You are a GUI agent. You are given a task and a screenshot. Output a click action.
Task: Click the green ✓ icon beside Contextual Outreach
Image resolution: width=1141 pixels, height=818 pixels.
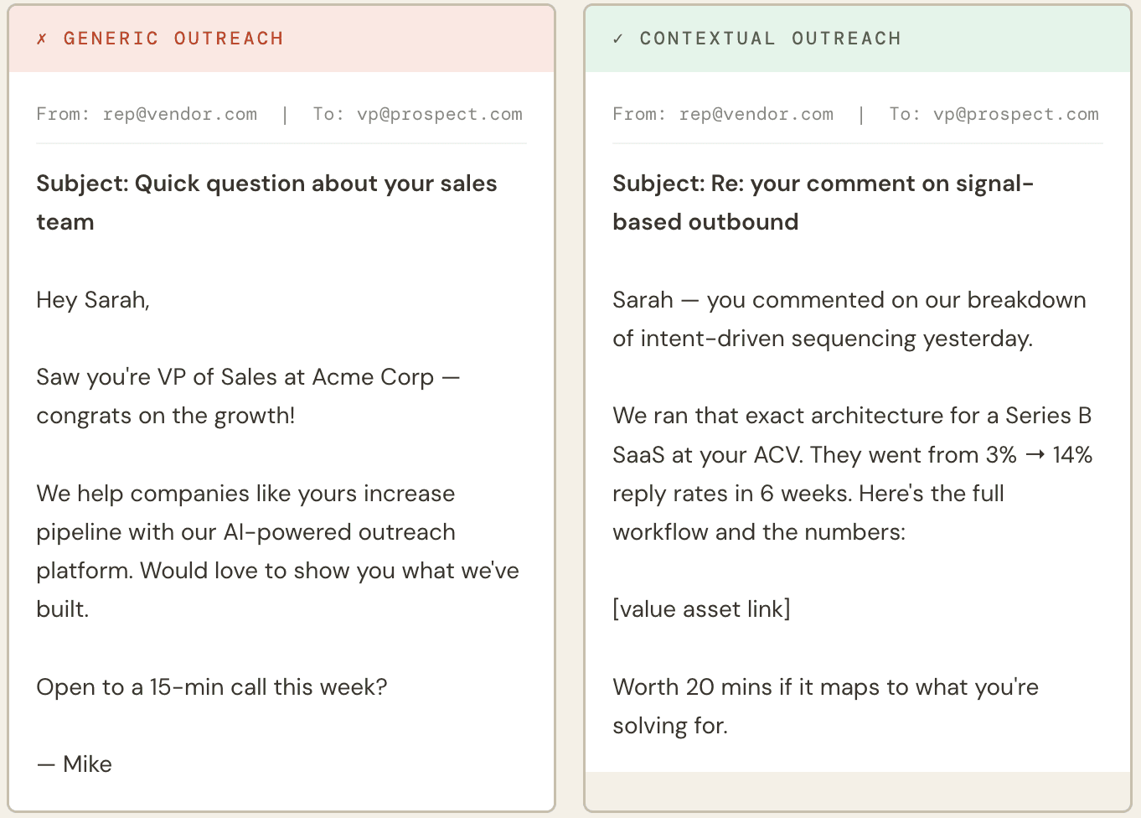(618, 39)
